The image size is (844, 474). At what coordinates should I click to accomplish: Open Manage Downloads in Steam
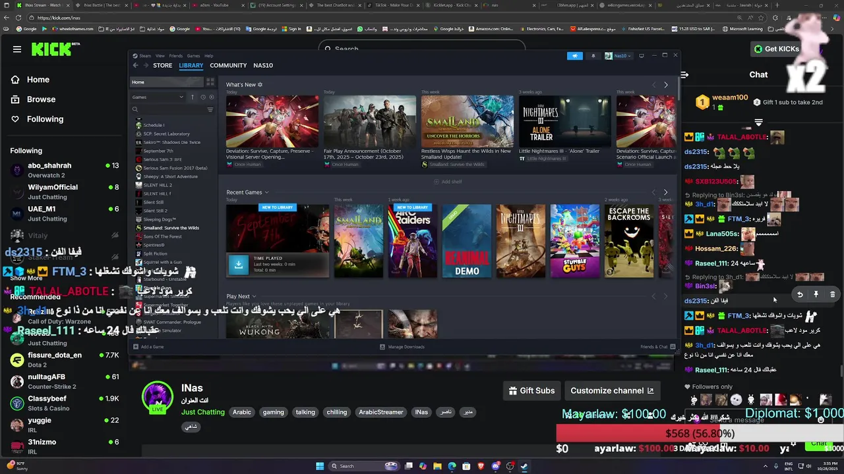tap(402, 347)
